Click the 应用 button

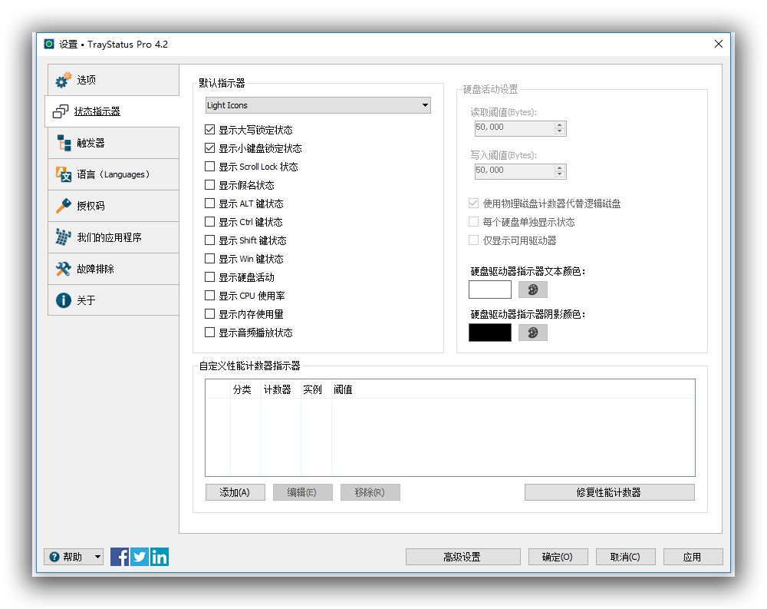tap(693, 557)
